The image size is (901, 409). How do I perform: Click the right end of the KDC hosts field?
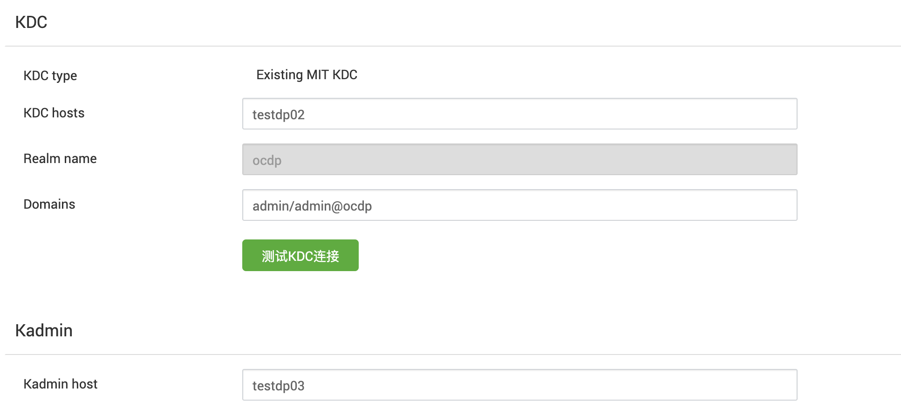click(787, 114)
